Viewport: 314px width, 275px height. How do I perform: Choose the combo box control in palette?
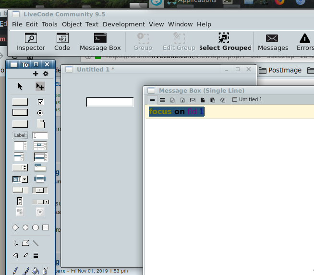[20, 179]
